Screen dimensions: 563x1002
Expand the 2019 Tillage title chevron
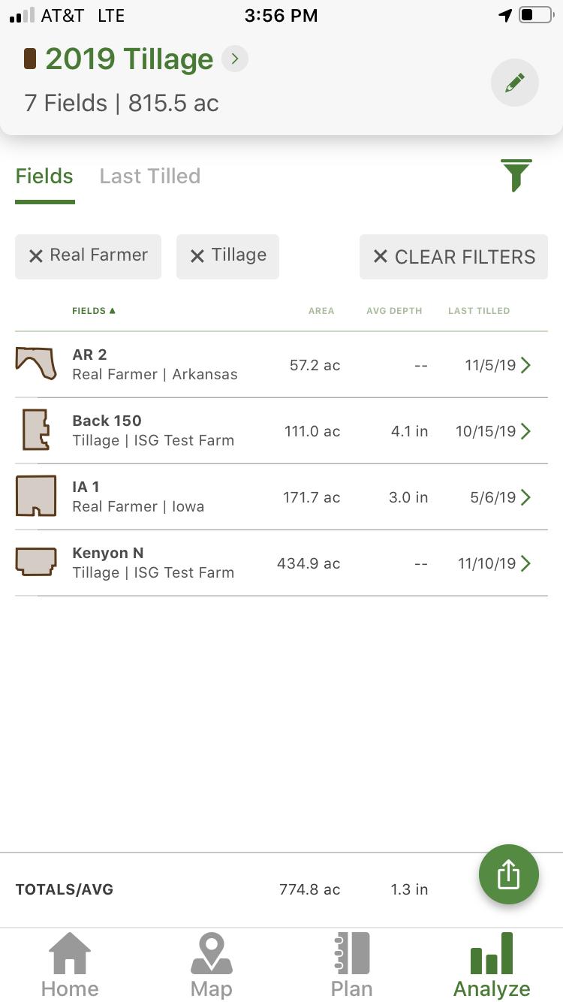(x=235, y=59)
